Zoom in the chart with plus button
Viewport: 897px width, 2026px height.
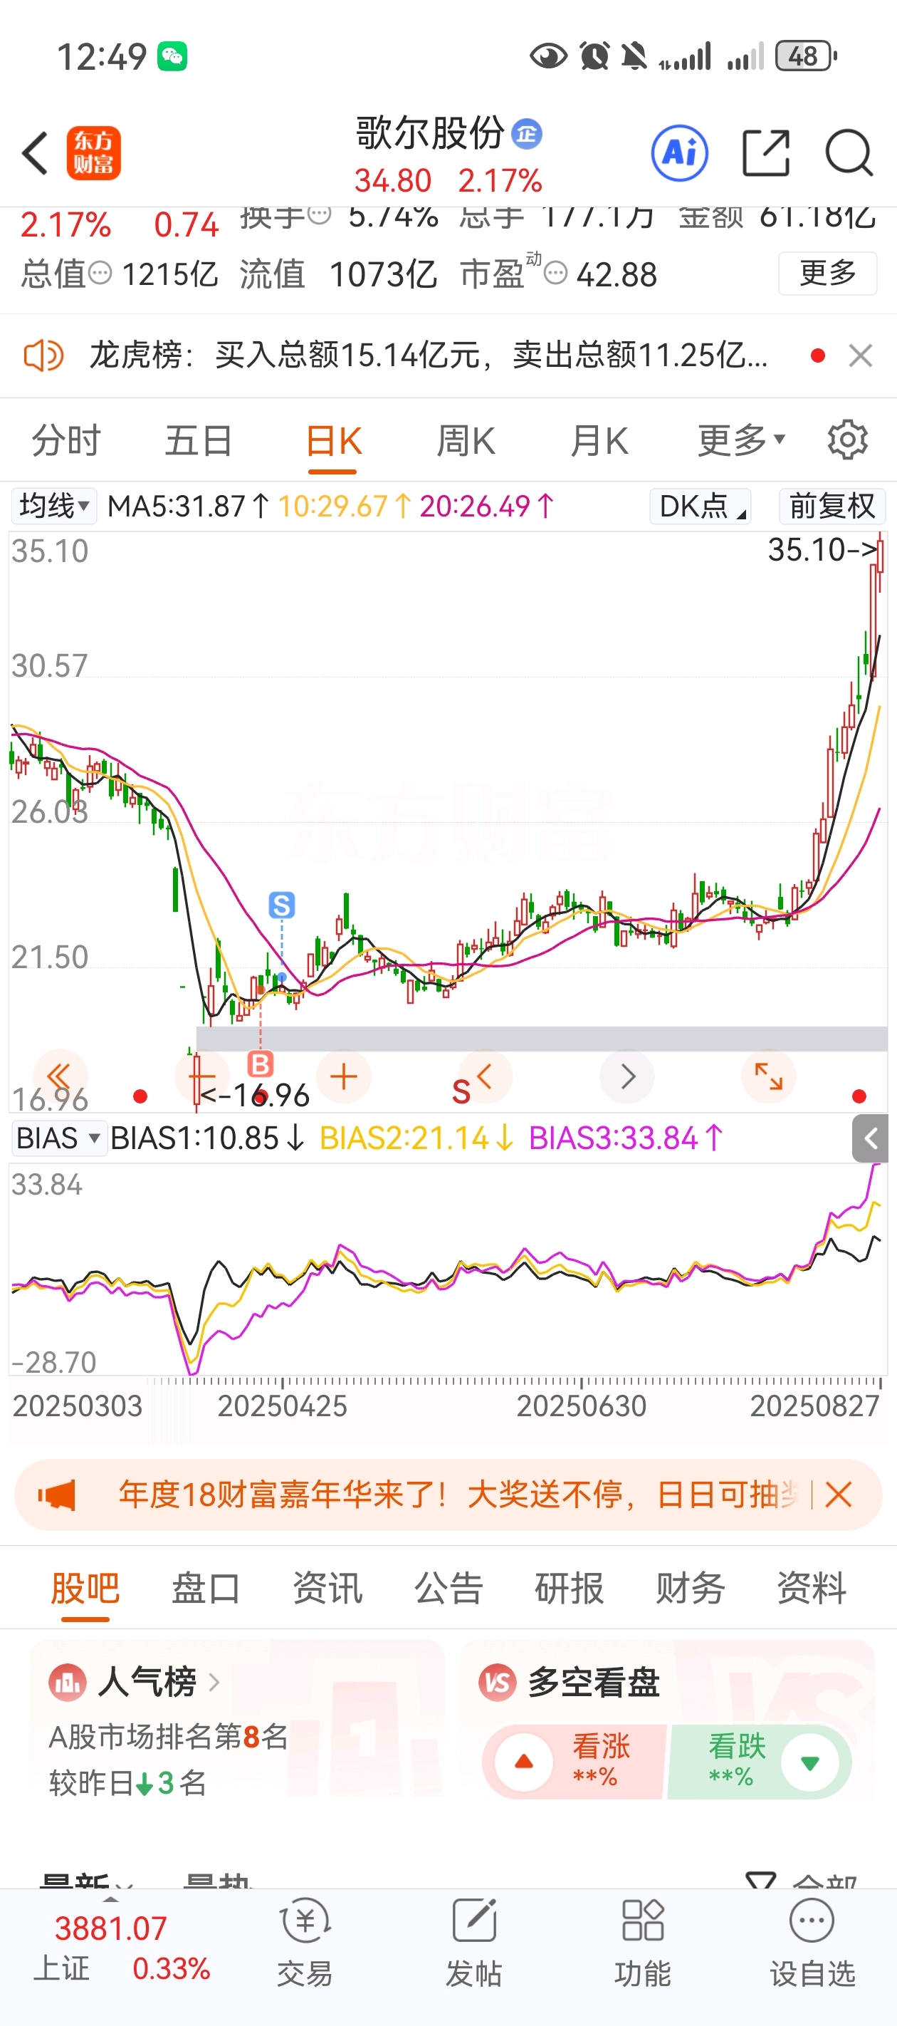344,1076
